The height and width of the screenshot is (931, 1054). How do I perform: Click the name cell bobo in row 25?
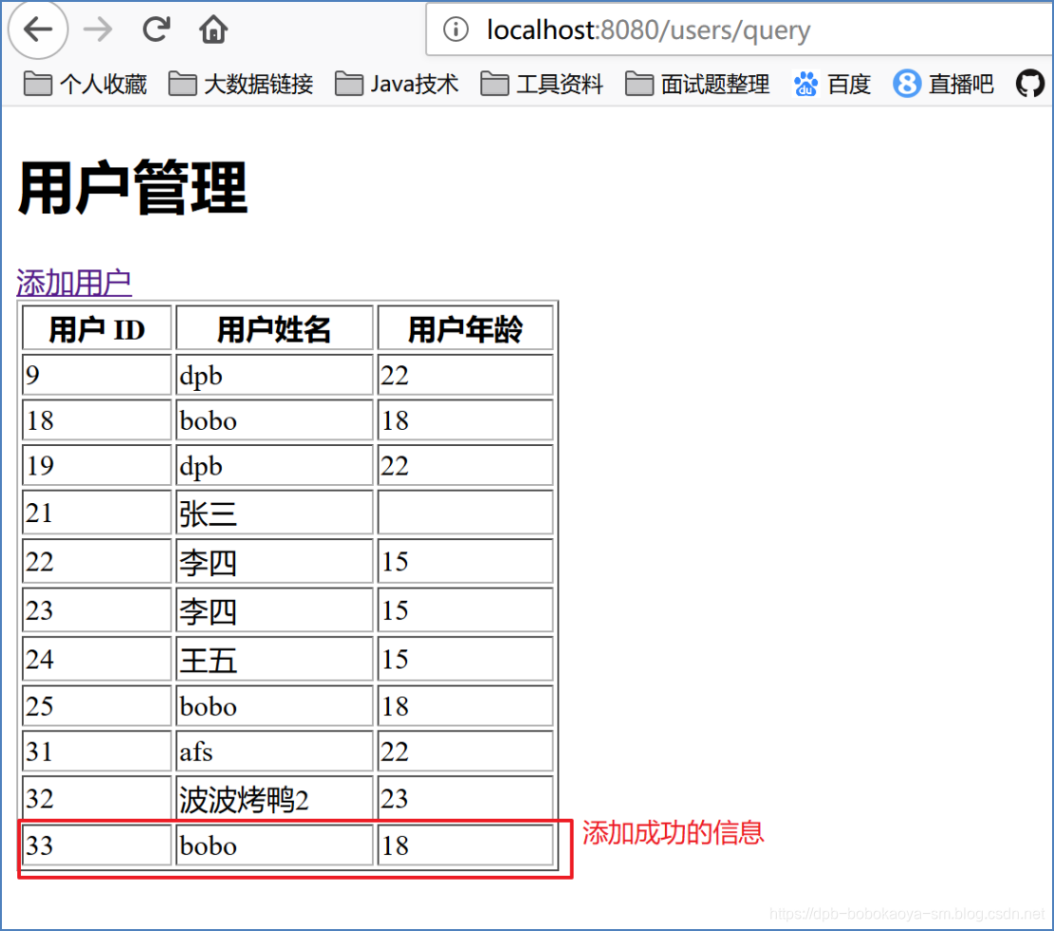(274, 706)
